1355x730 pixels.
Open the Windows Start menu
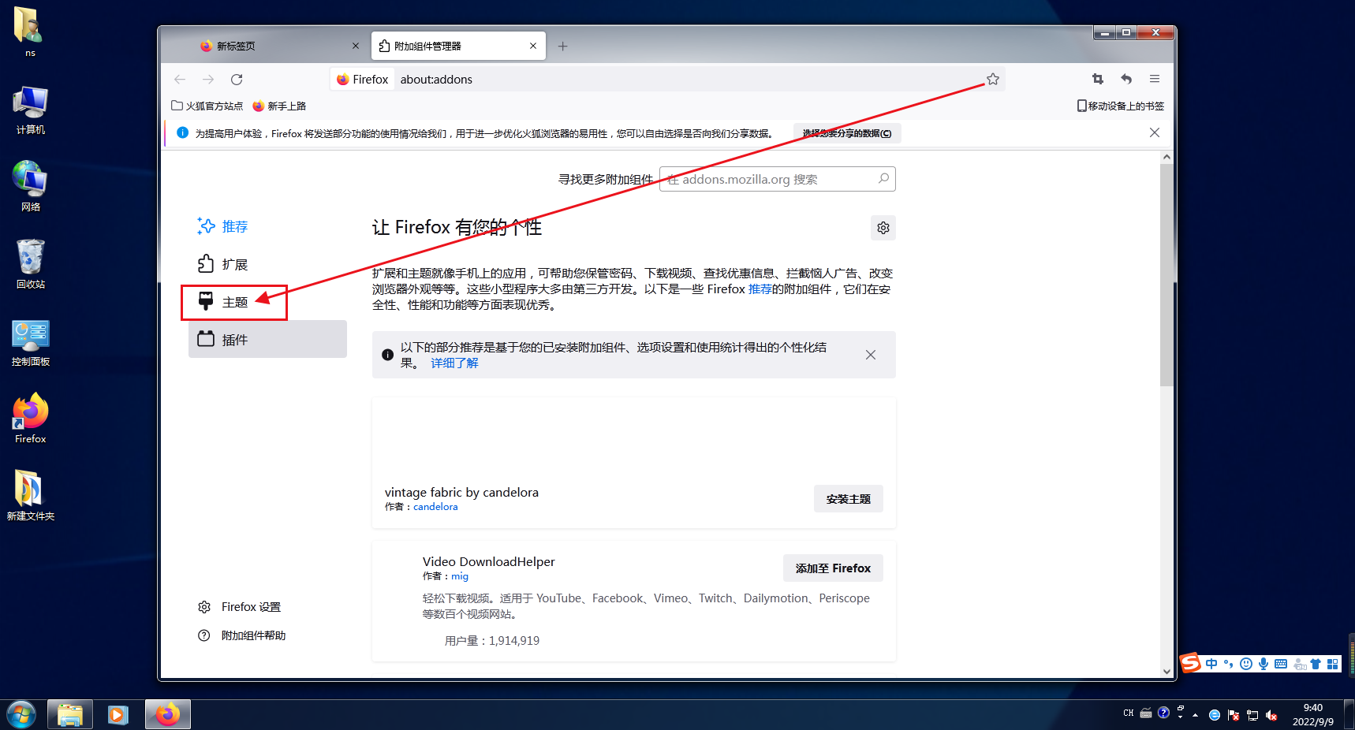[21, 715]
